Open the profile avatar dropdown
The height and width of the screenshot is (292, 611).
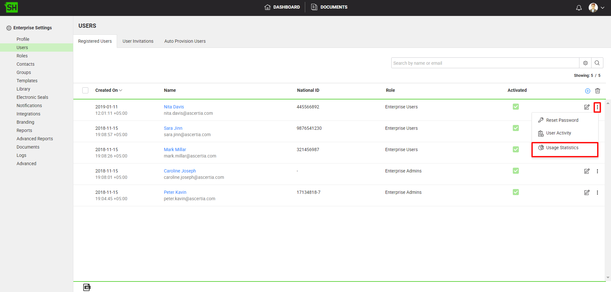click(x=596, y=8)
